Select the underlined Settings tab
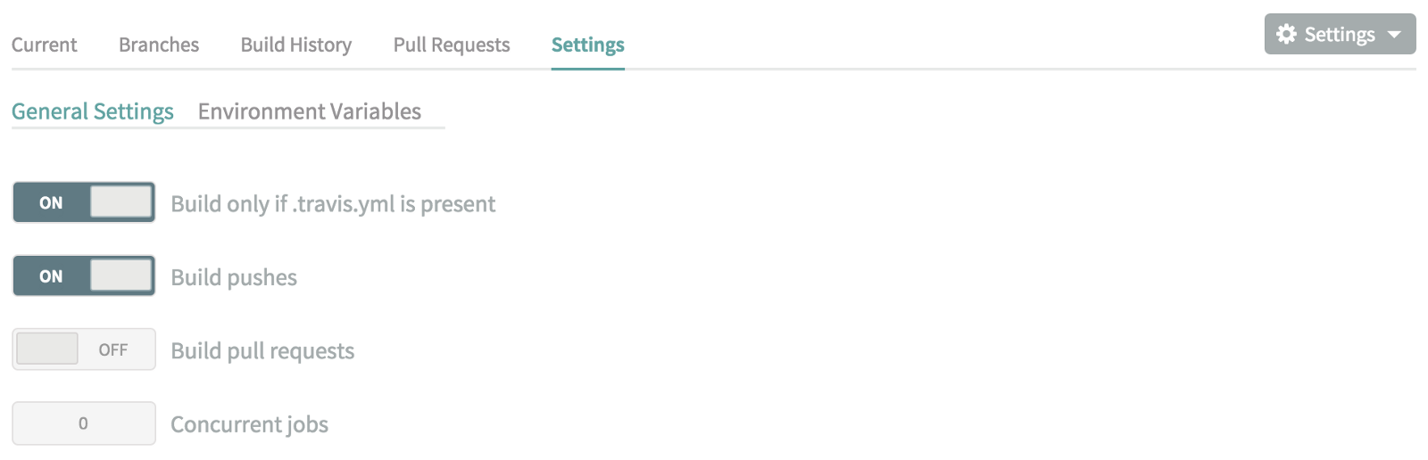Viewport: 1428px width, 460px height. [x=588, y=45]
